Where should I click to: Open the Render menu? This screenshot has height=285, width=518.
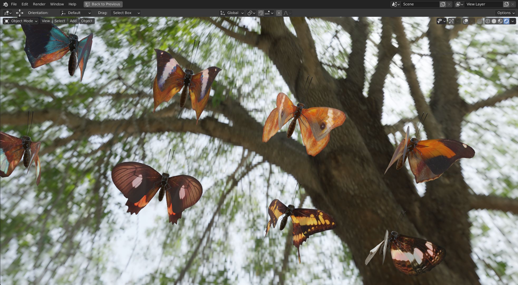(x=39, y=4)
